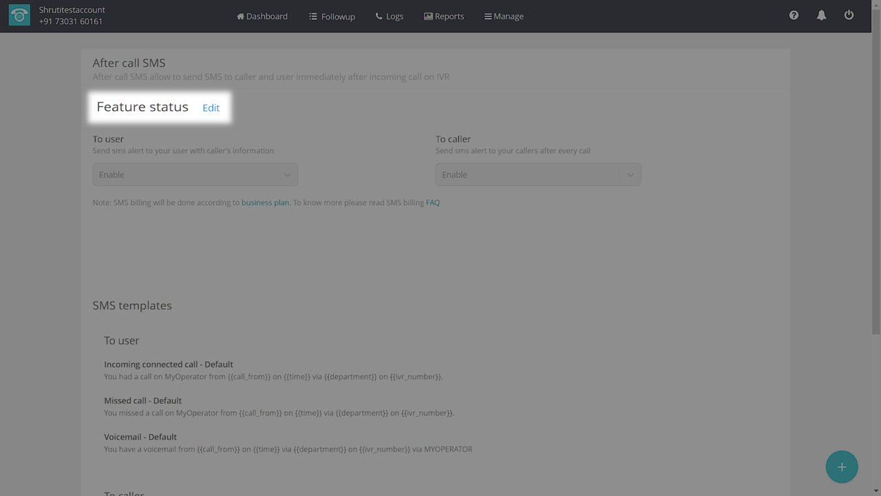881x496 pixels.
Task: Open the Dashboard menu item
Action: 267,17
